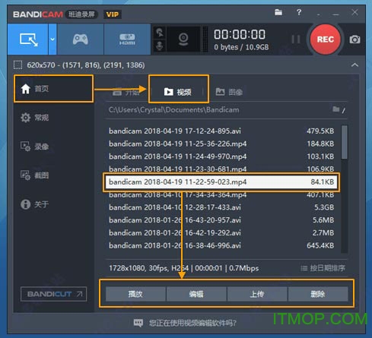This screenshot has height=338, width=372.
Task: Toggle the microphone recording icon
Action: (160, 46)
